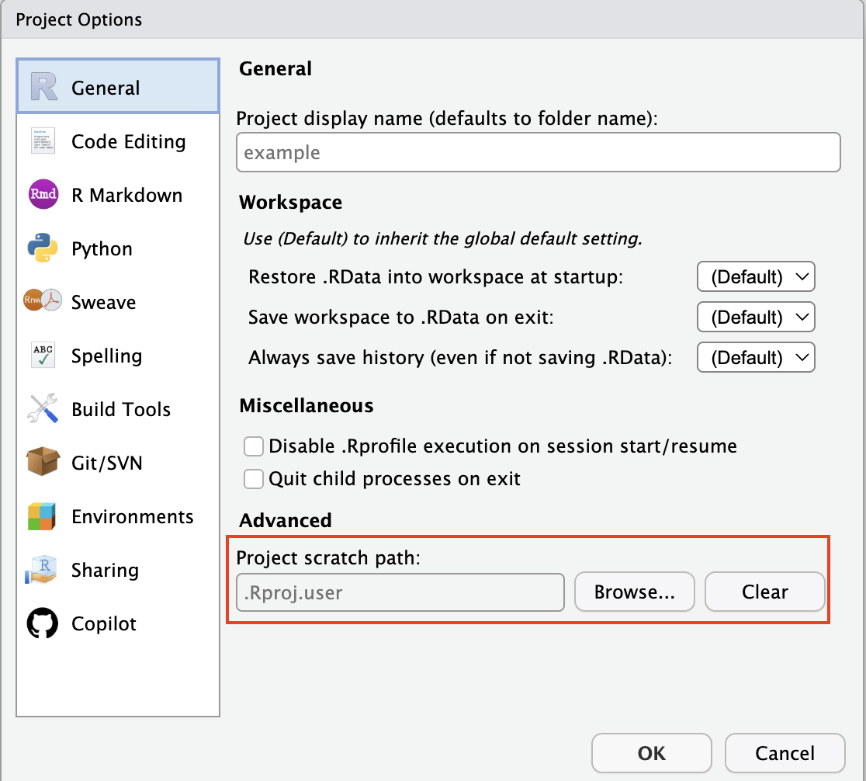Open Spelling options
The height and width of the screenshot is (781, 866).
click(118, 356)
